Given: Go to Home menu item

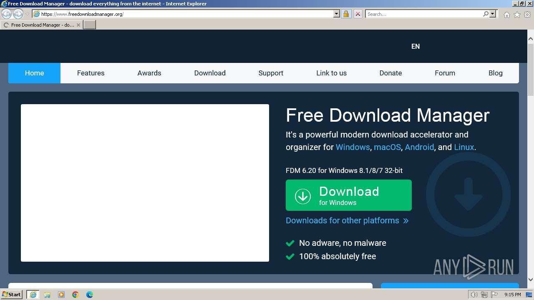Looking at the screenshot, I should click(x=34, y=73).
